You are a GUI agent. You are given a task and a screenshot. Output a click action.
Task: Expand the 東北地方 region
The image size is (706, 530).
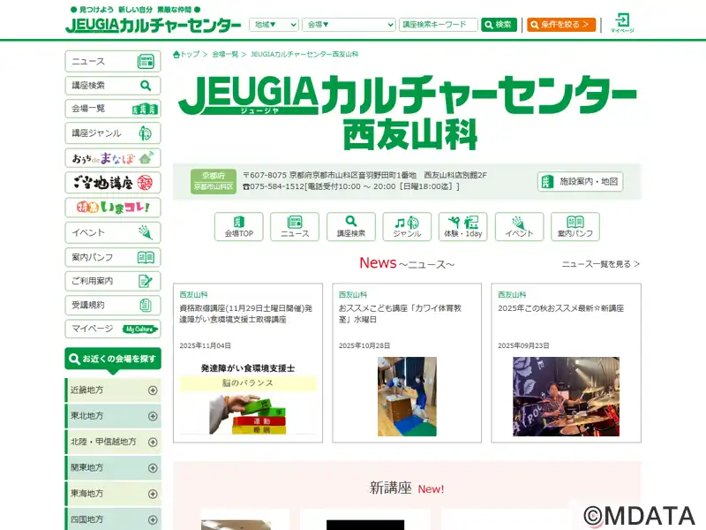(x=113, y=415)
